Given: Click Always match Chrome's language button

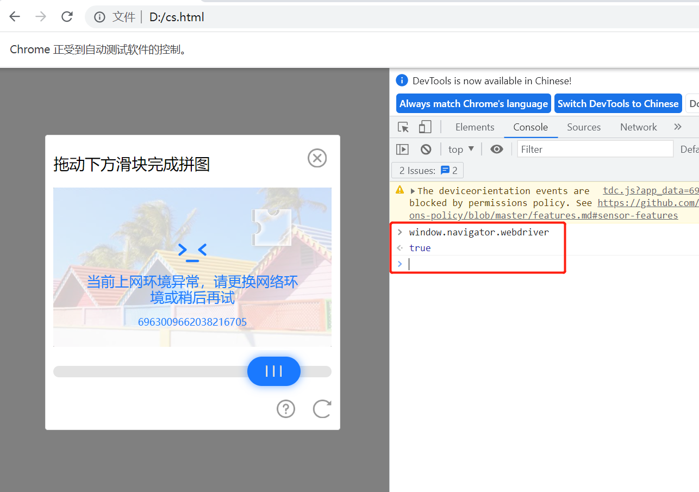Looking at the screenshot, I should 473,104.
